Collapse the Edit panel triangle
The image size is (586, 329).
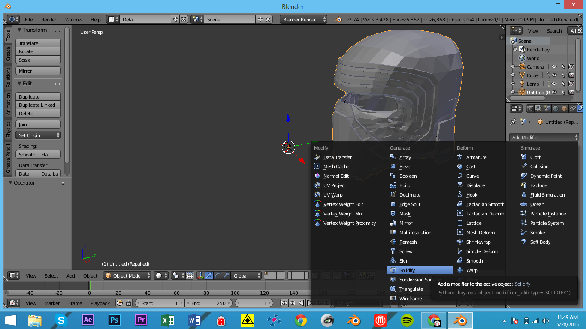[19, 84]
